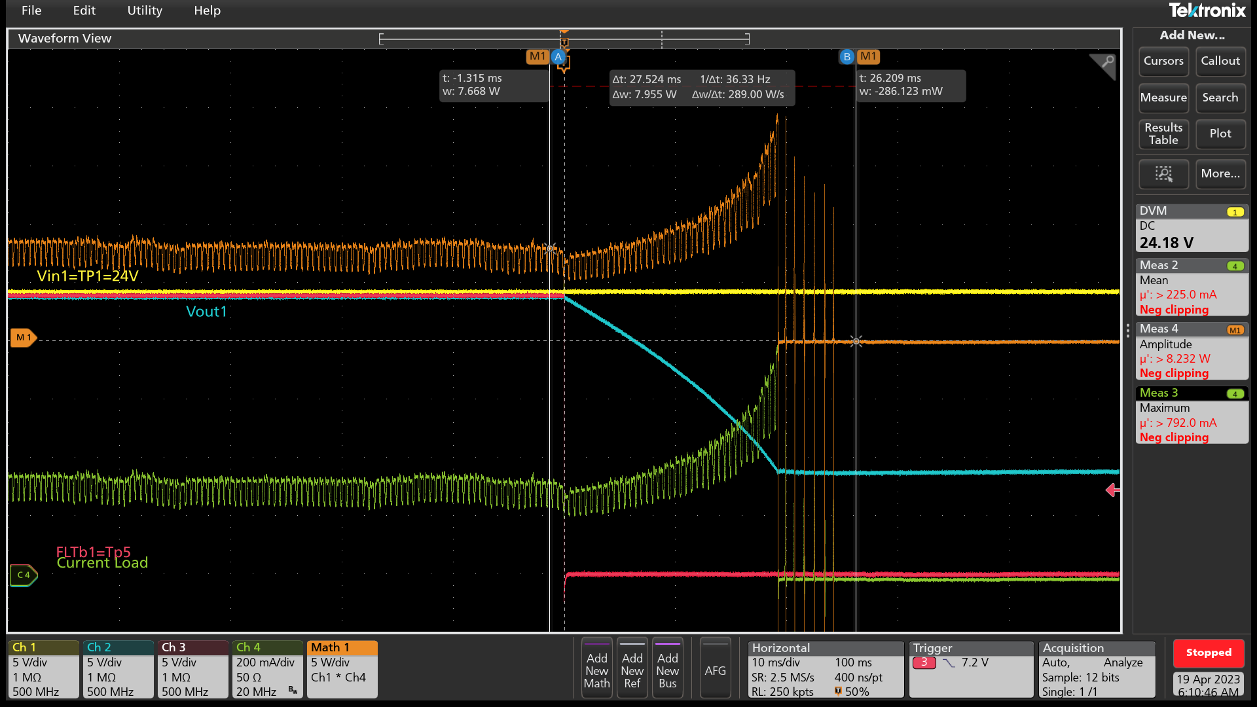Screen dimensions: 1257x707
Task: Open the DVM badge
Action: [x=1192, y=228]
